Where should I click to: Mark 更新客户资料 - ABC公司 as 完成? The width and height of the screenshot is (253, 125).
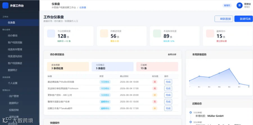tap(168, 95)
